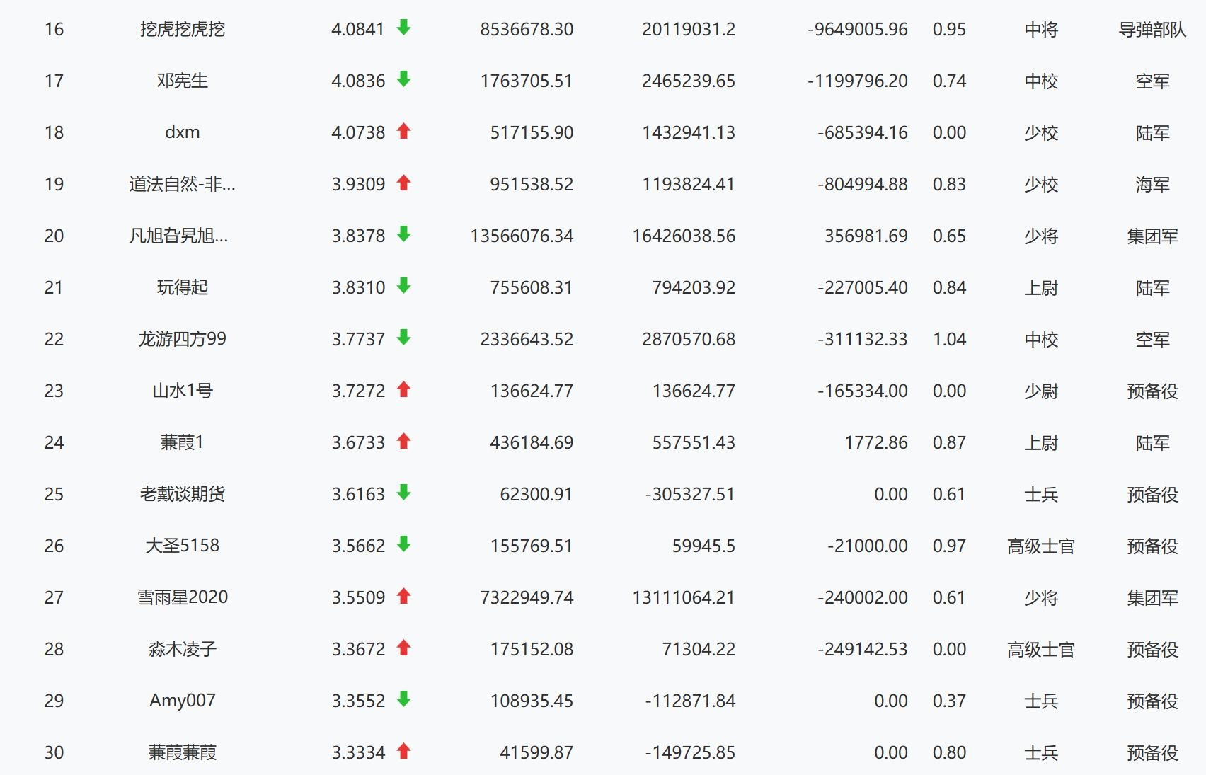Click the green down arrow beside 3.6163
1206x775 pixels.
click(403, 493)
